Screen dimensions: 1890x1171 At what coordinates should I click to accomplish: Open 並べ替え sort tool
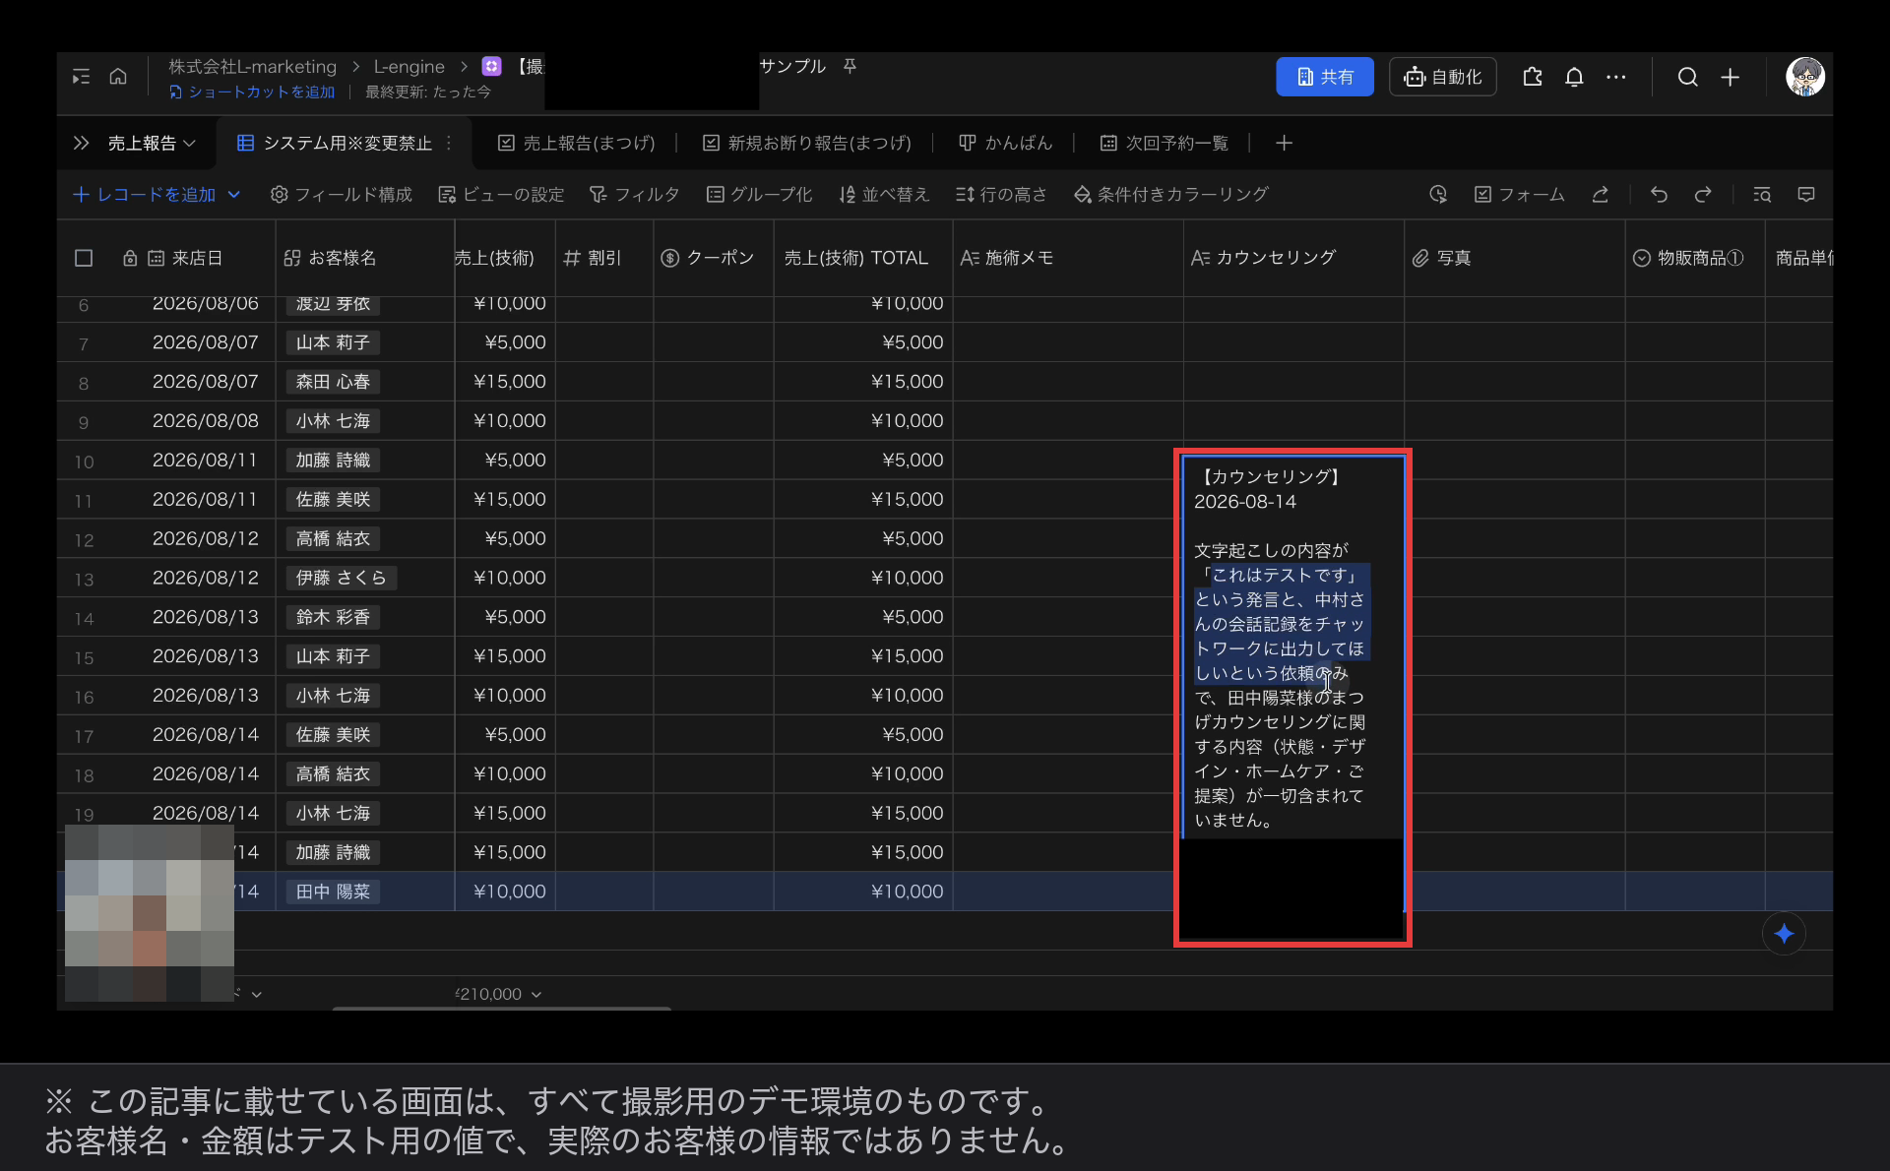point(884,195)
